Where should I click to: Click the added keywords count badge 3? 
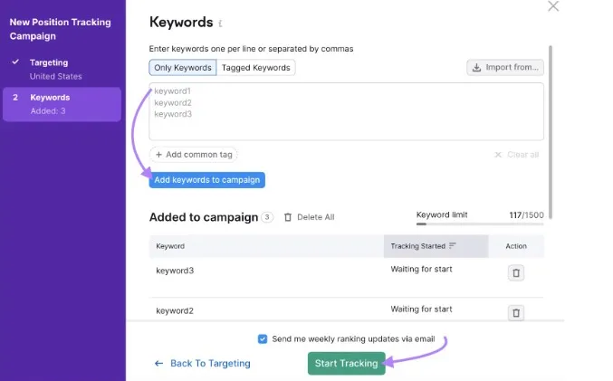click(267, 217)
